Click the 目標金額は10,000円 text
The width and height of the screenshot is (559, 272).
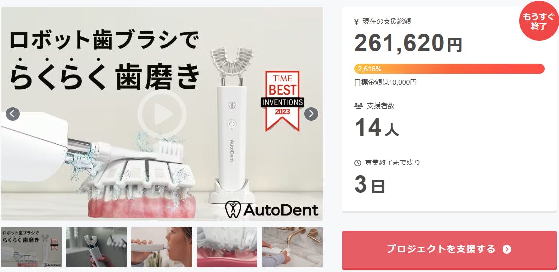coord(386,82)
